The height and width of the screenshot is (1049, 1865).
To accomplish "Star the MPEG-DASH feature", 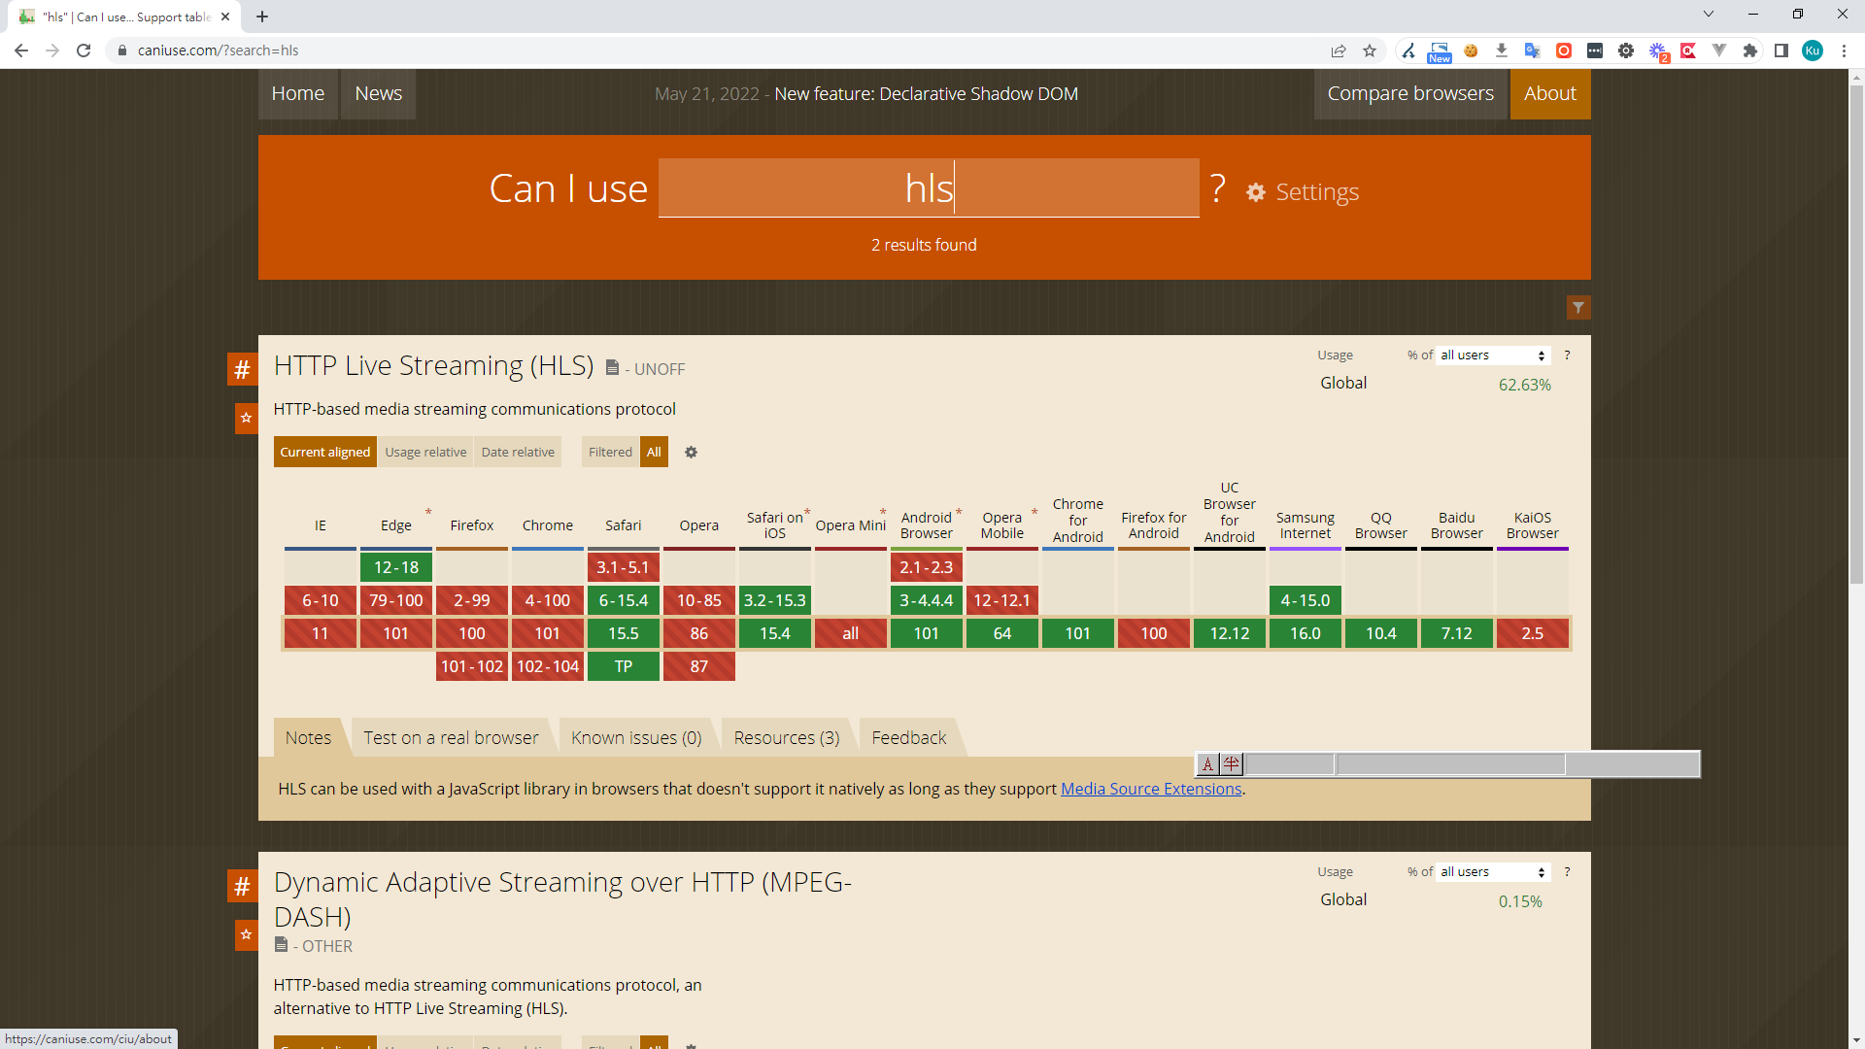I will point(246,934).
